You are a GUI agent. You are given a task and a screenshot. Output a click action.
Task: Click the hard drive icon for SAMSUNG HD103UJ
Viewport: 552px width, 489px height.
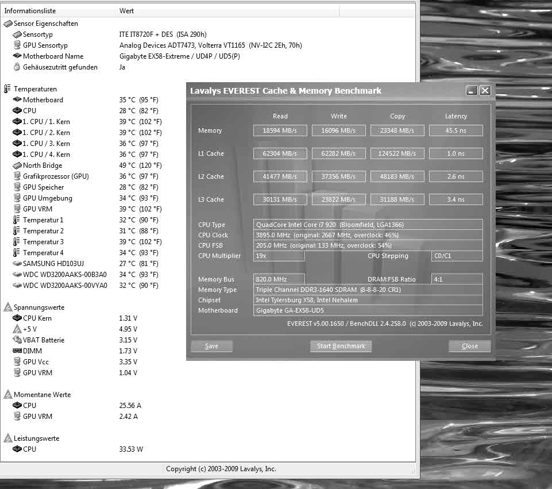(17, 263)
